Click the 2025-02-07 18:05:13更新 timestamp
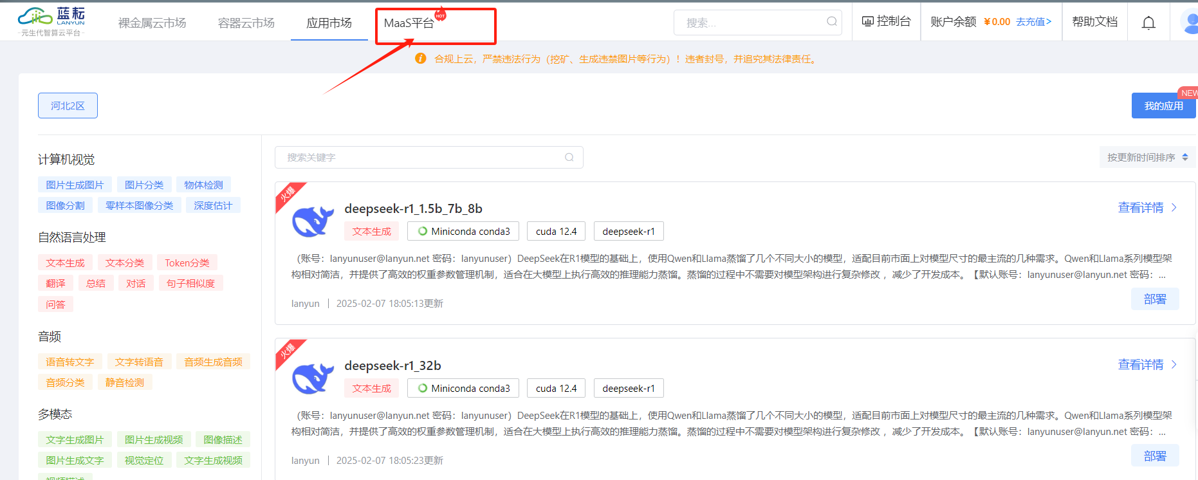The image size is (1198, 480). click(x=390, y=303)
